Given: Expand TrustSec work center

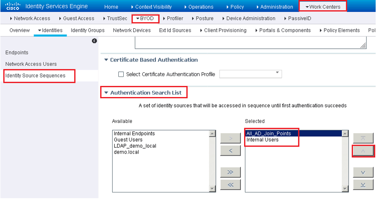Looking at the screenshot, I should point(115,18).
